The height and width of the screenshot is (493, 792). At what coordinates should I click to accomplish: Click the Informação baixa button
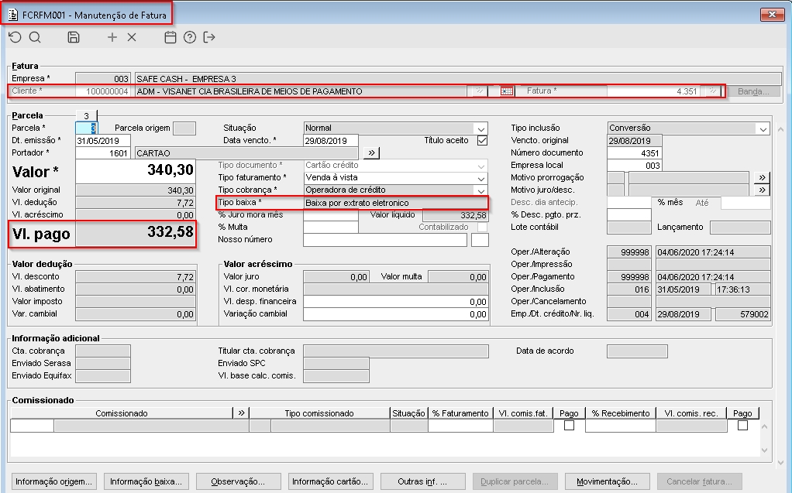point(146,481)
